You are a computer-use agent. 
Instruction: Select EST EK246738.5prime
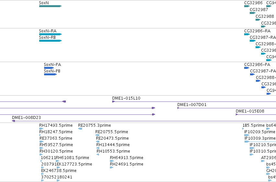(42, 174)
